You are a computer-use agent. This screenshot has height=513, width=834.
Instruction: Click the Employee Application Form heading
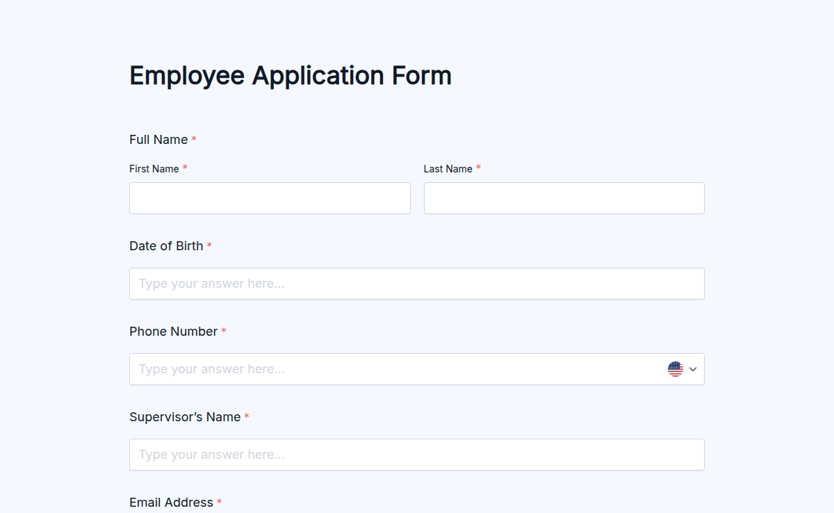(290, 75)
